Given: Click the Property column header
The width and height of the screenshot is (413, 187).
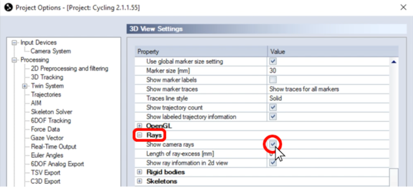Looking at the screenshot, I should point(201,52).
